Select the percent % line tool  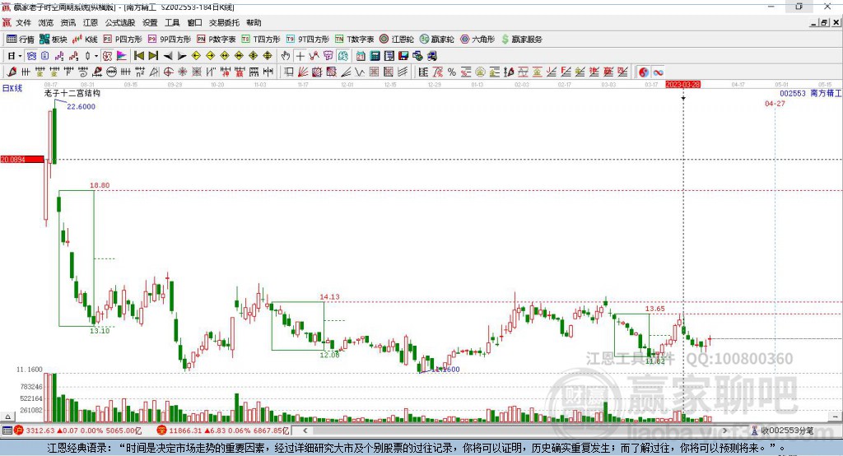coord(452,72)
